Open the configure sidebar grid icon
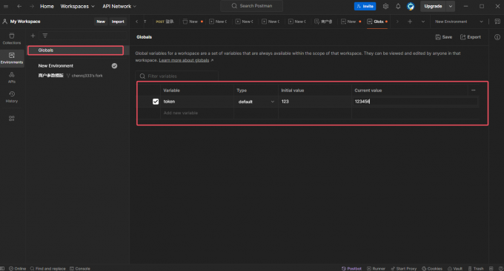This screenshot has width=504, height=271. (12, 119)
